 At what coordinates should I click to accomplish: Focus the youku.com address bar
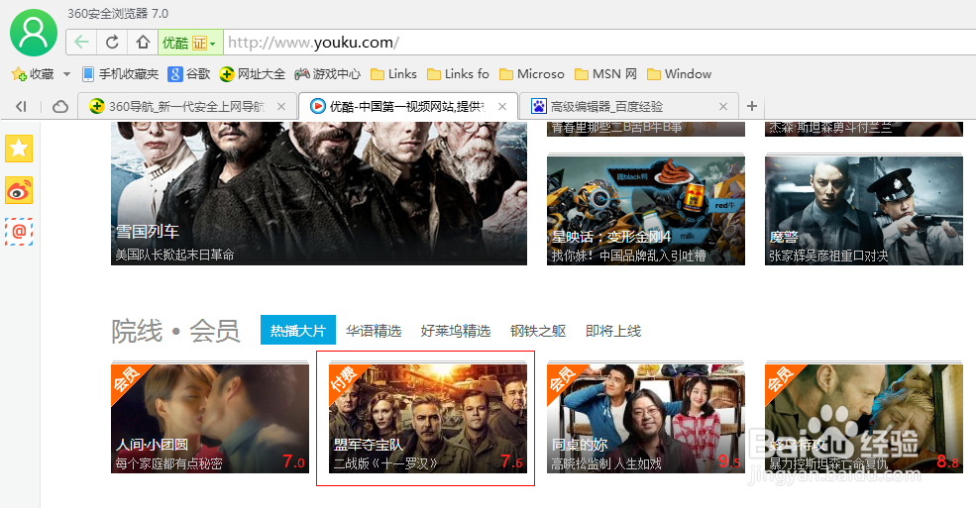[597, 43]
